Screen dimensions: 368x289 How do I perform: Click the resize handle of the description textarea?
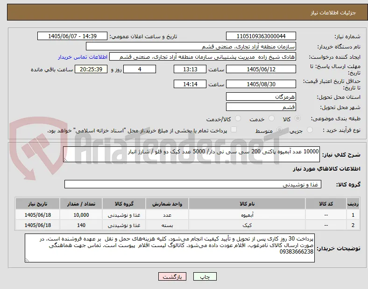[x=65, y=160]
